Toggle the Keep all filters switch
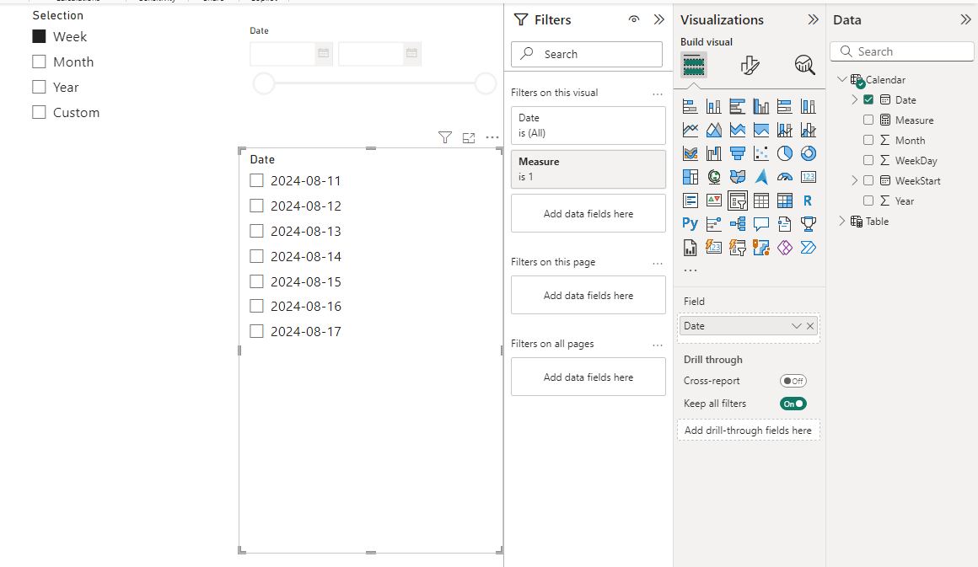 (x=793, y=404)
